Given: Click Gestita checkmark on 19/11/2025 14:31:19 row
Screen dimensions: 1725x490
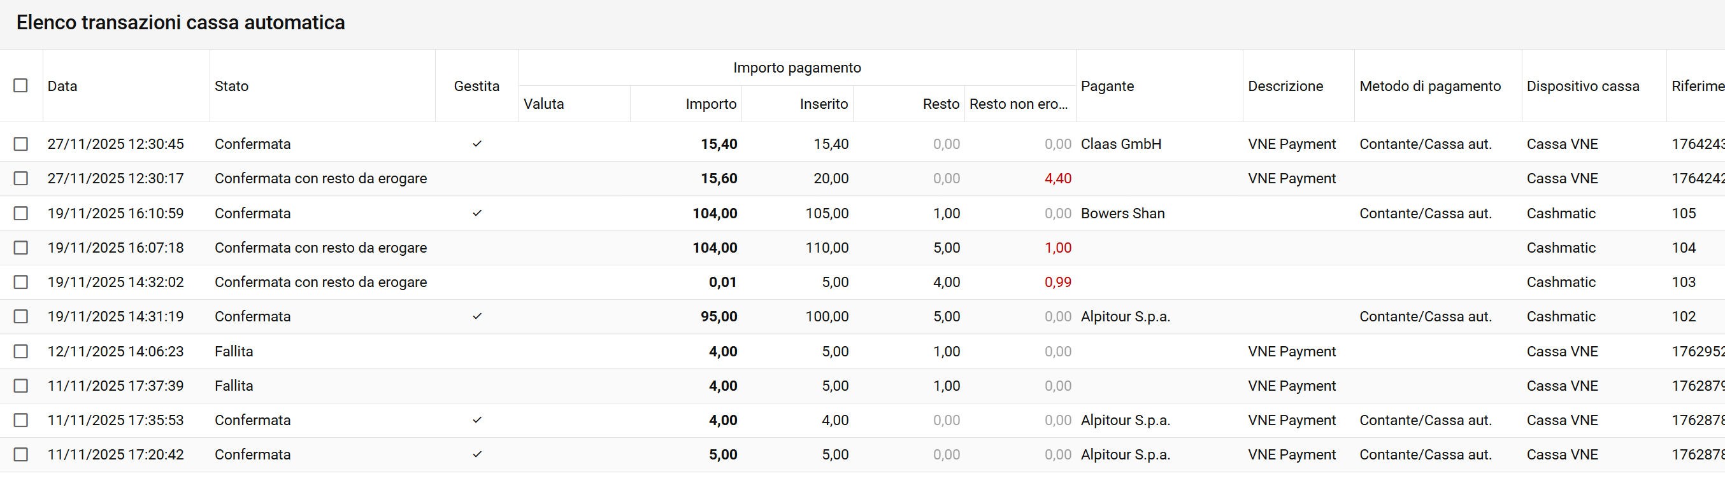Looking at the screenshot, I should 476,316.
